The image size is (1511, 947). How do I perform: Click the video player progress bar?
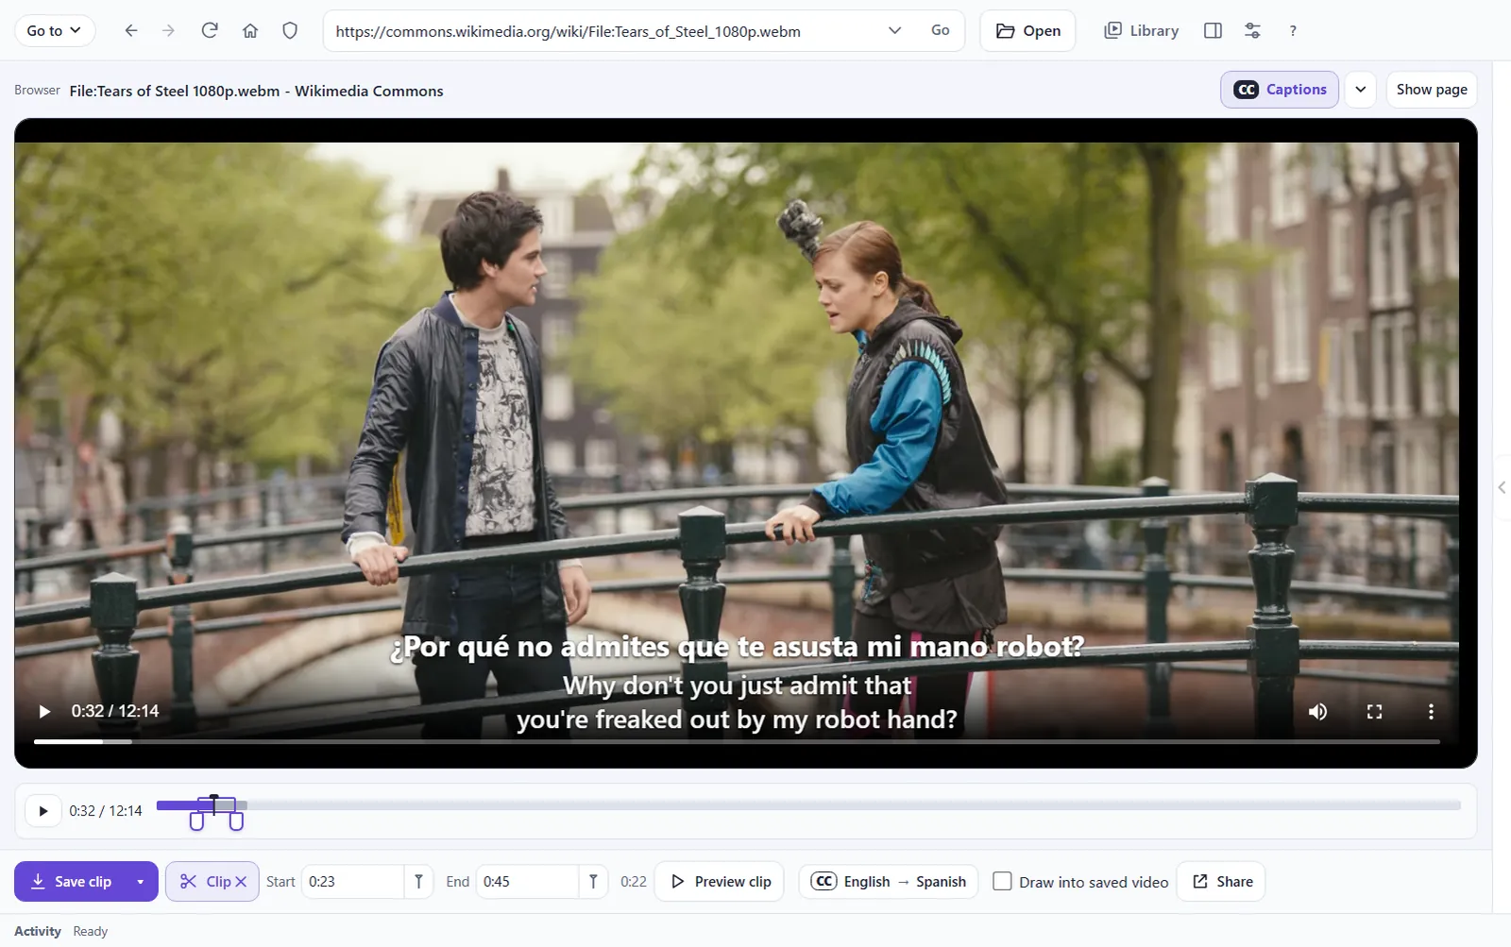[x=737, y=742]
